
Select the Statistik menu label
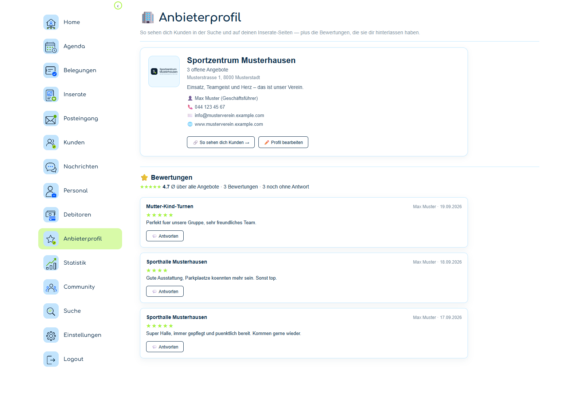[75, 263]
